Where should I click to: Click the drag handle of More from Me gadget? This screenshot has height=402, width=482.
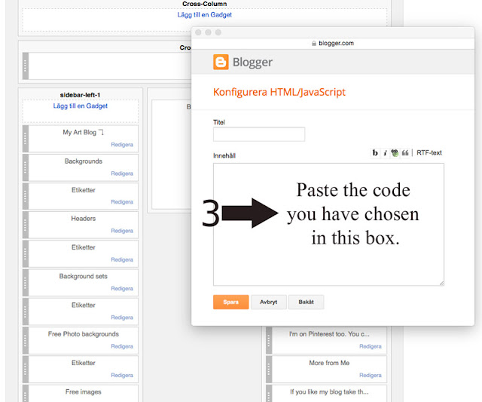[x=269, y=370]
